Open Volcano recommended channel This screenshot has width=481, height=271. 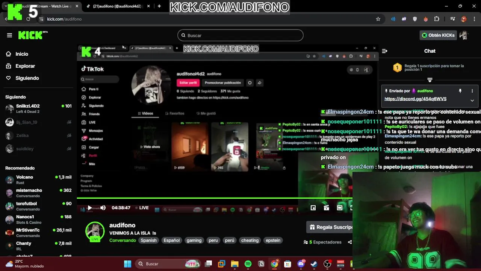tap(38, 180)
